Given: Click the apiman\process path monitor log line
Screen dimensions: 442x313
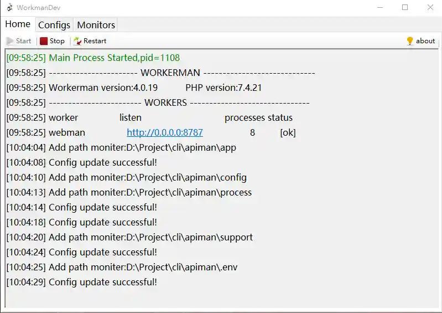Looking at the screenshot, I should (129, 193).
